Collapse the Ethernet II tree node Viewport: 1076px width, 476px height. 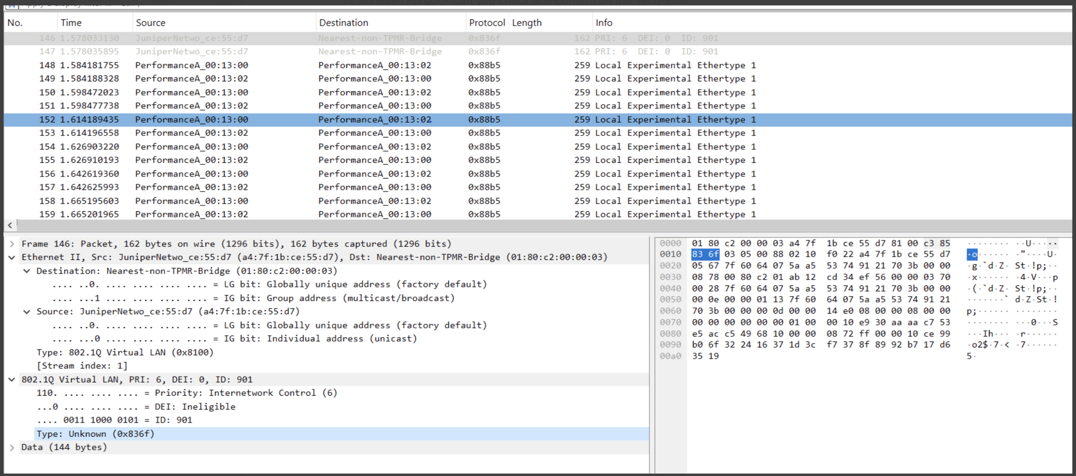(x=12, y=257)
